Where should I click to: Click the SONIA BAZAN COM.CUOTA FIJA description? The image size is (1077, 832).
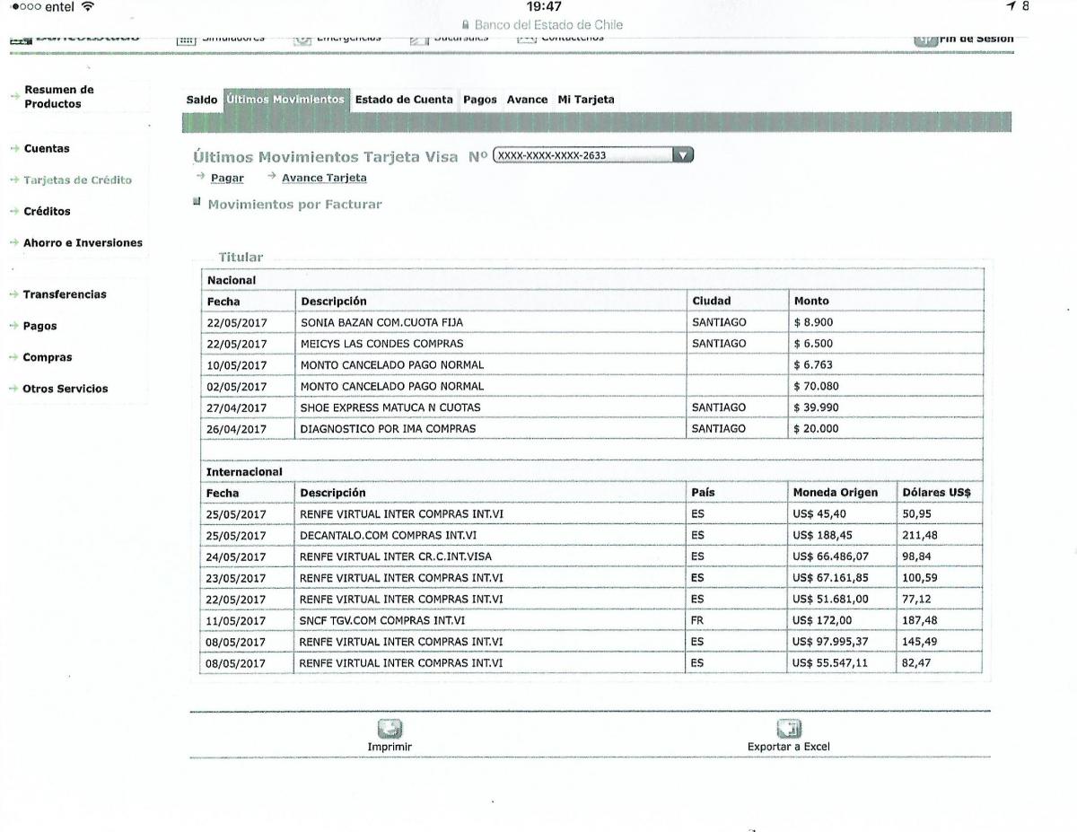tap(382, 322)
